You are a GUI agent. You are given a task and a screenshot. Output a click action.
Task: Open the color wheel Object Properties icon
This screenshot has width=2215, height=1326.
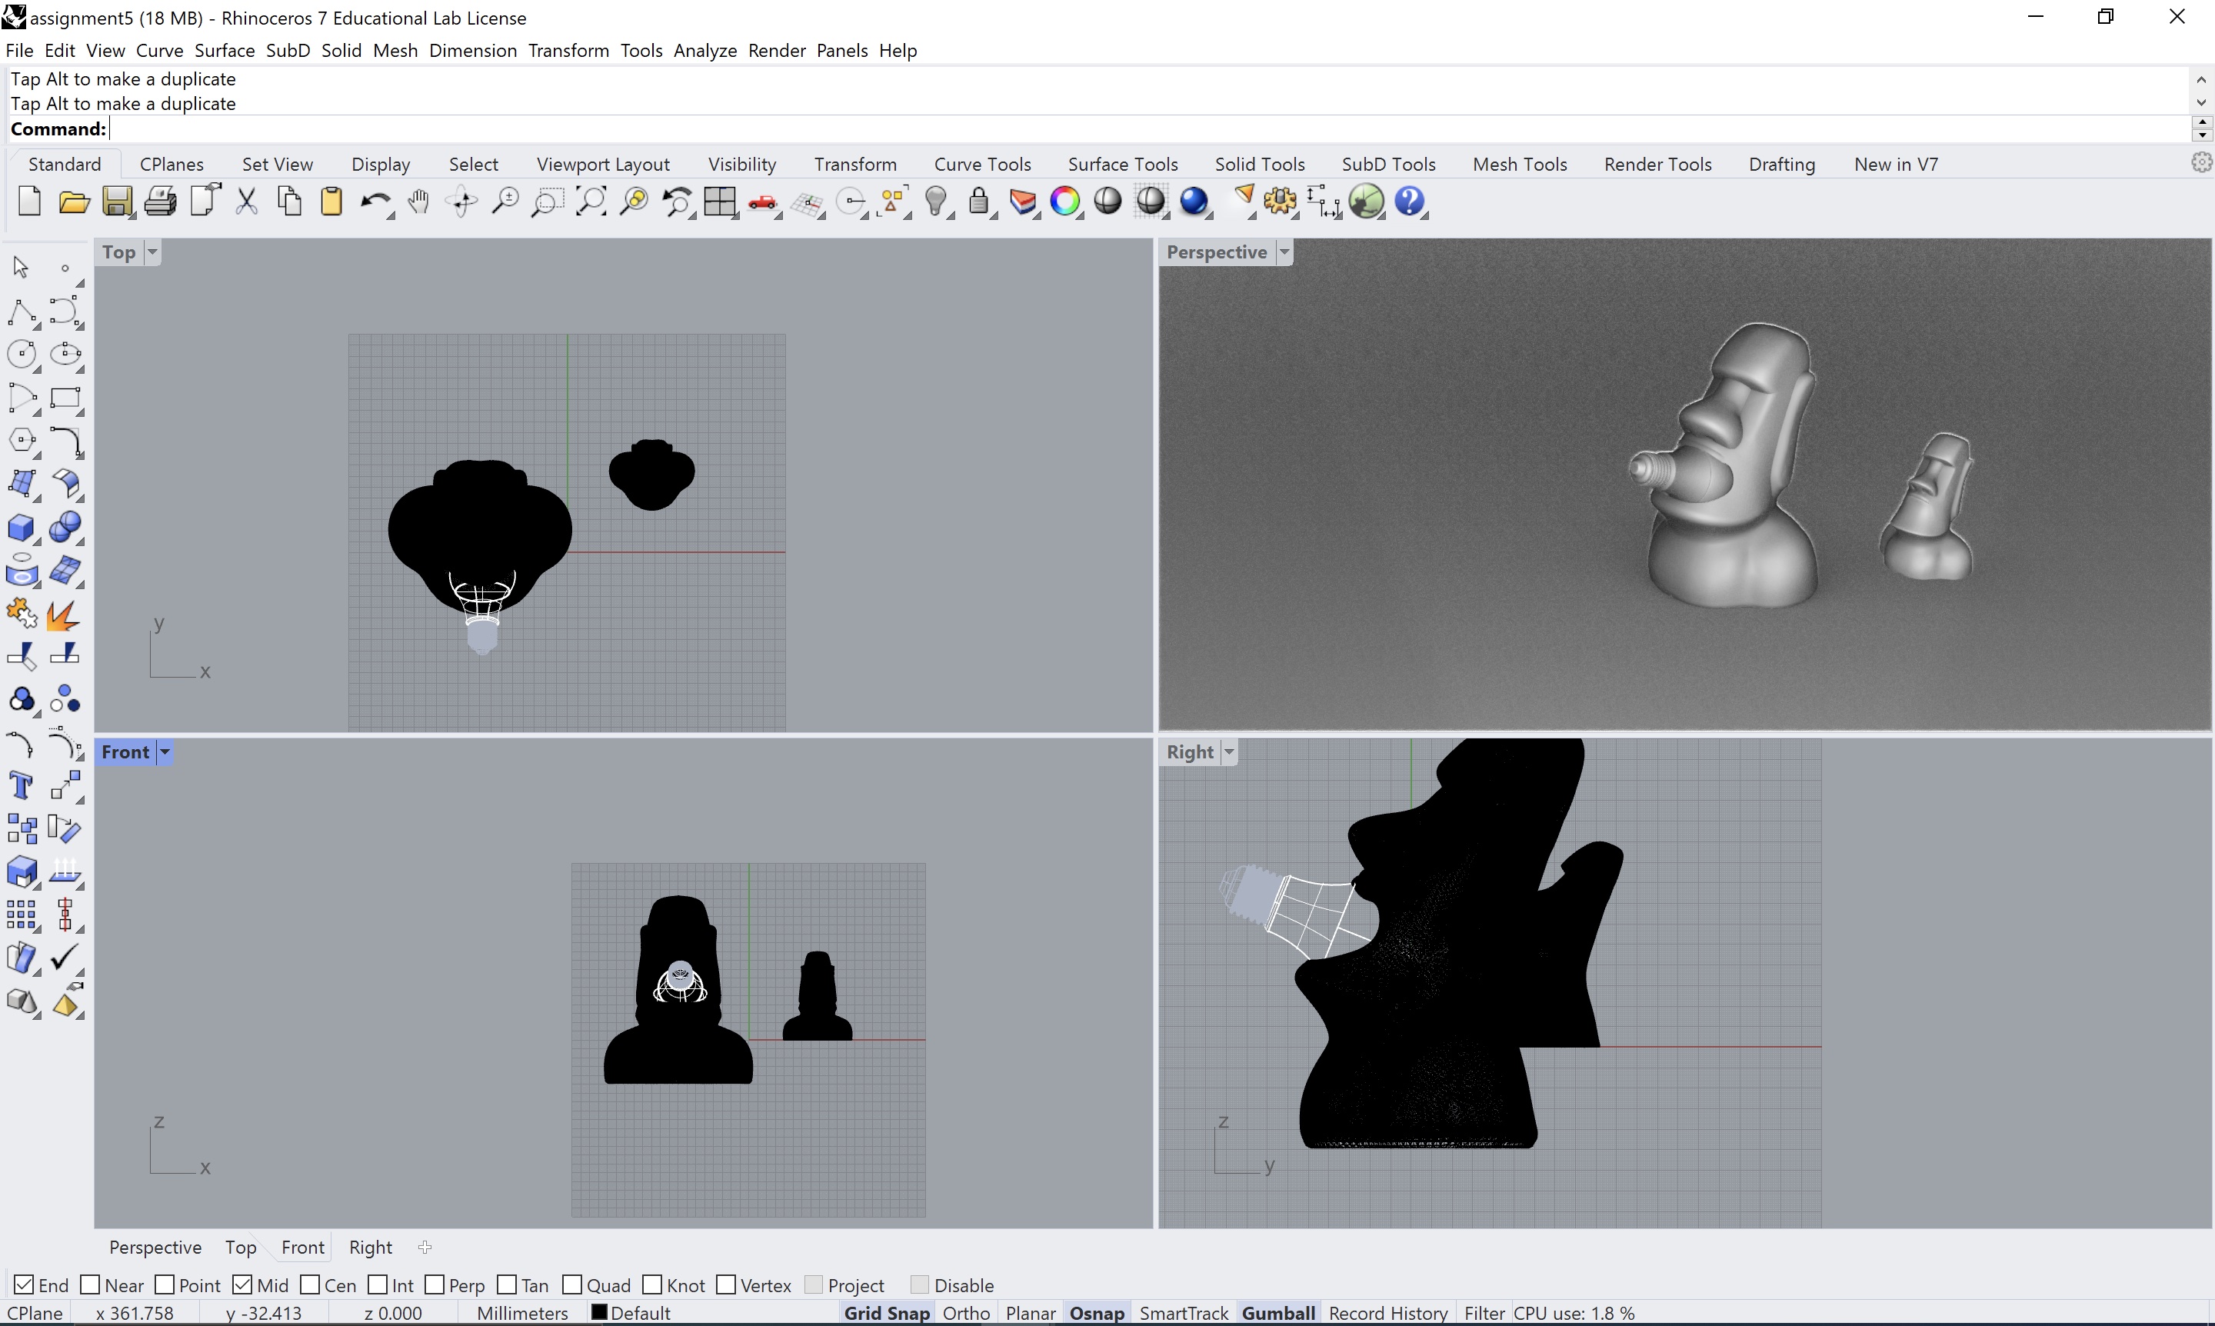[x=1064, y=202]
